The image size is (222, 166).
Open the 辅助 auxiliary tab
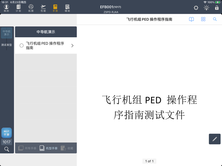coord(67,8)
